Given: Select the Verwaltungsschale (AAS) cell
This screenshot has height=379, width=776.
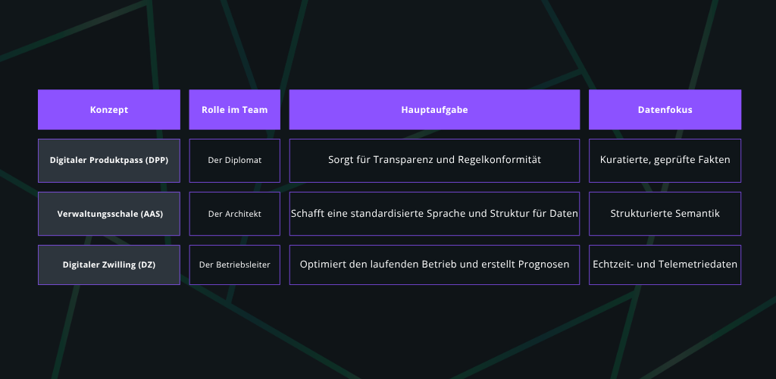Looking at the screenshot, I should 109,214.
